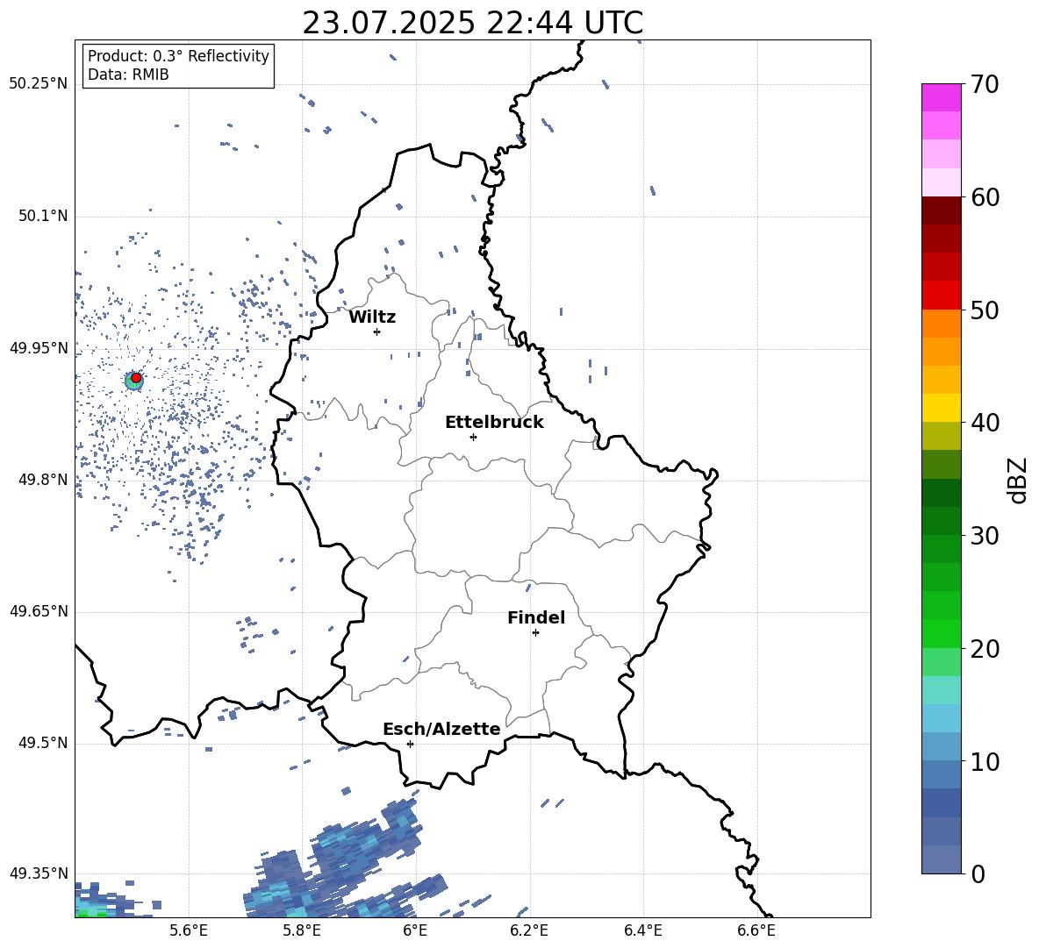Click the Wiltz city label
This screenshot has width=1039, height=948.
372,317
